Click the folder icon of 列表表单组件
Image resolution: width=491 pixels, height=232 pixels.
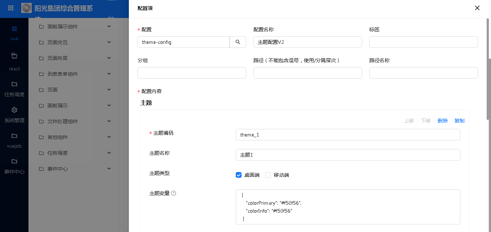pyautogui.click(x=41, y=74)
